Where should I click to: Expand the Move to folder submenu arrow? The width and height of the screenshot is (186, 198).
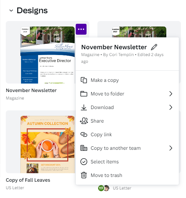[171, 94]
